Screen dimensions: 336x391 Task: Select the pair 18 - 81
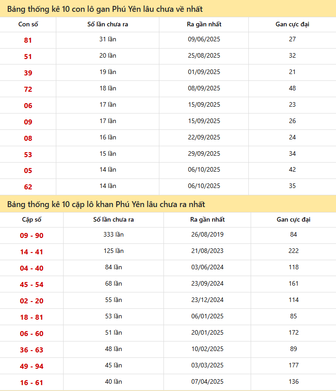[x=32, y=317]
